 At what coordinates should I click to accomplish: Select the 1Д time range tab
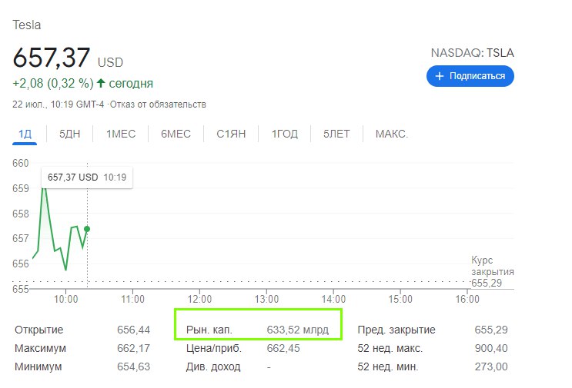(25, 134)
